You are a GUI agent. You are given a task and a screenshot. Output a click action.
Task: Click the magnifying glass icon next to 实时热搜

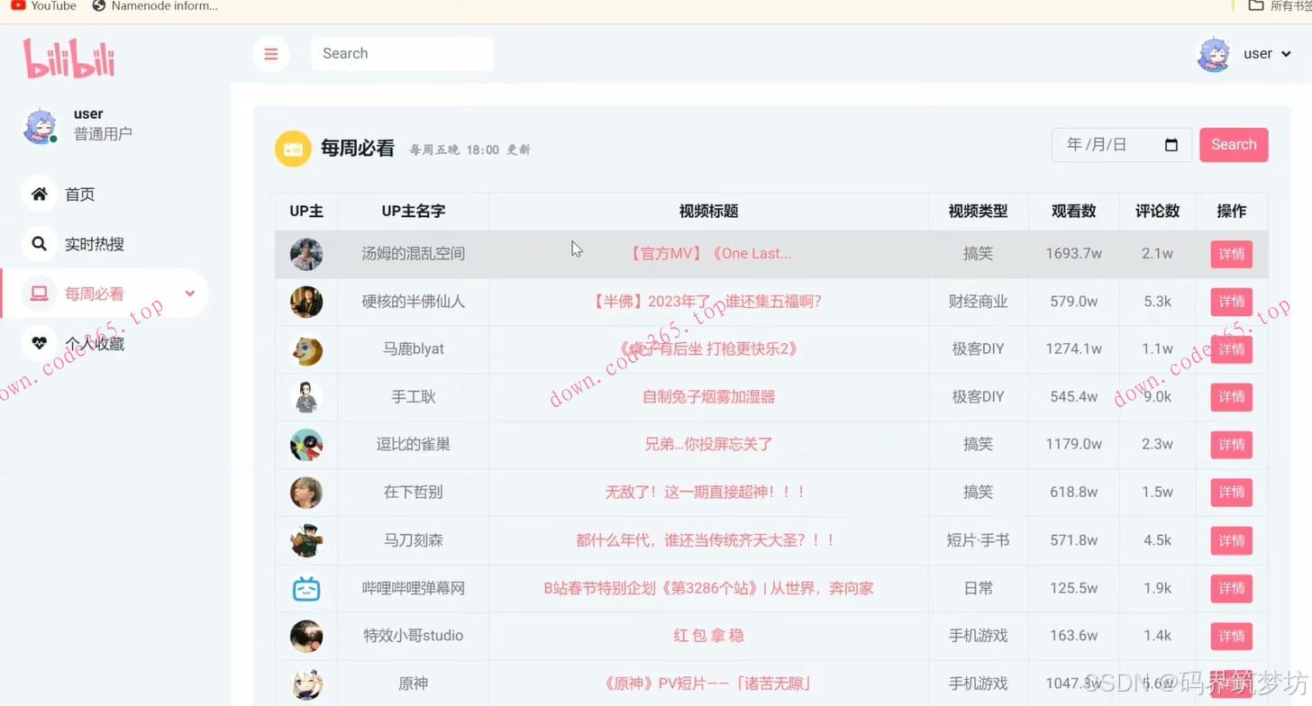pyautogui.click(x=40, y=243)
